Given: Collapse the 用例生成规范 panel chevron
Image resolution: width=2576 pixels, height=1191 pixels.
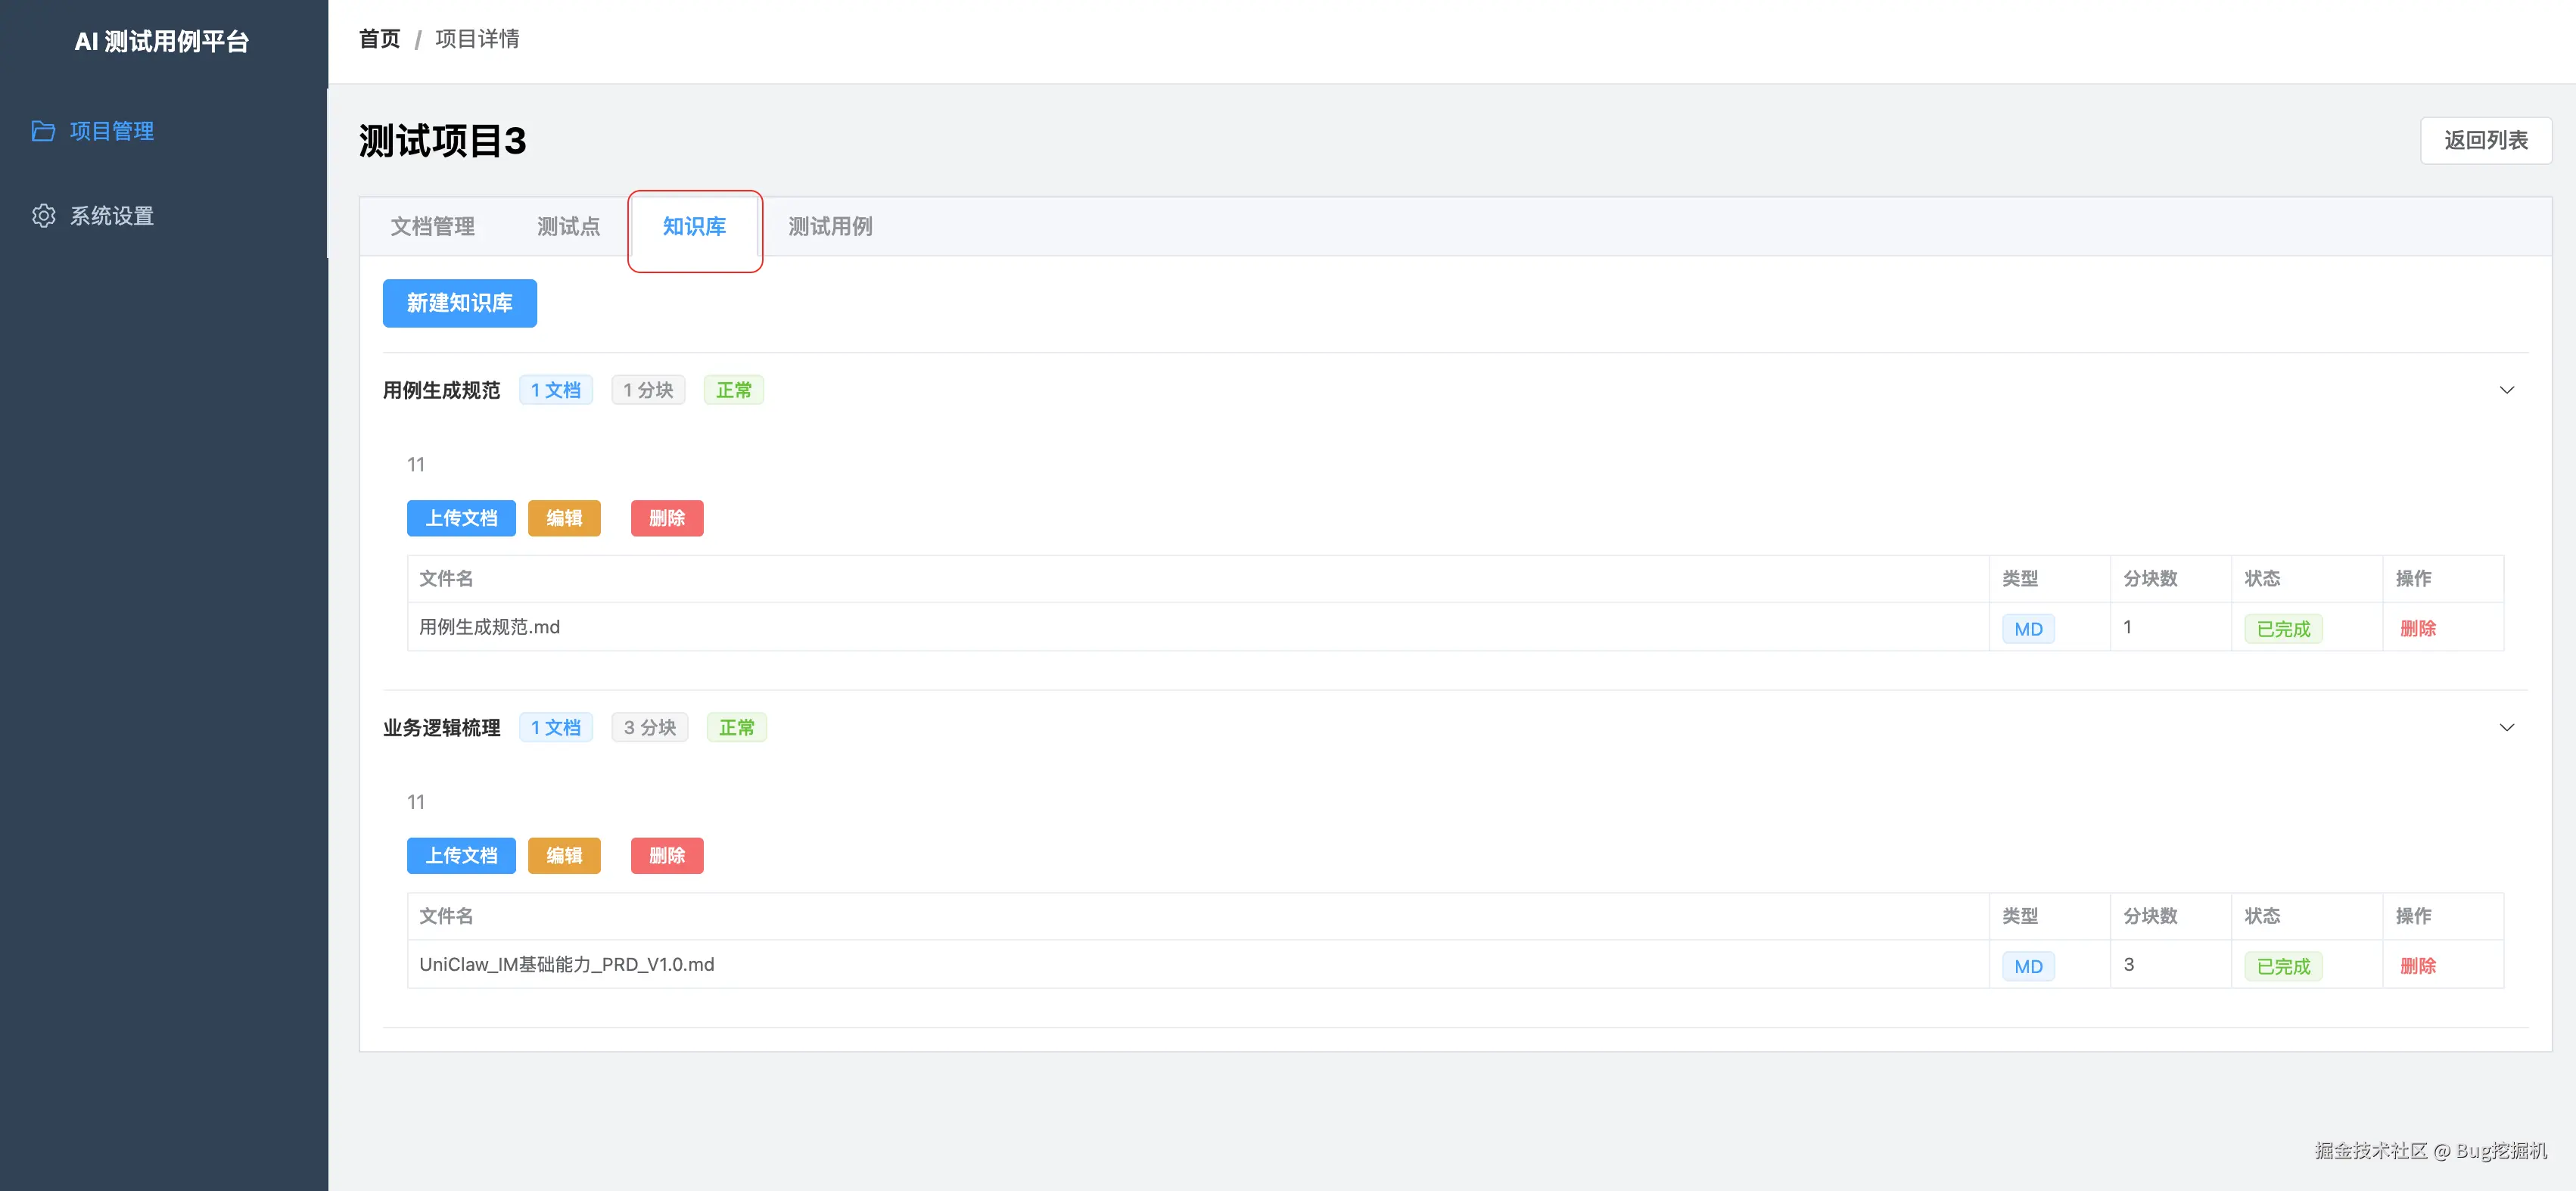Looking at the screenshot, I should [2506, 390].
